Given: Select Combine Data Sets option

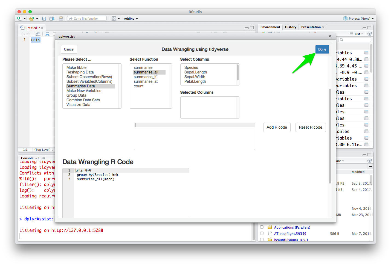Looking at the screenshot, I should coord(90,100).
